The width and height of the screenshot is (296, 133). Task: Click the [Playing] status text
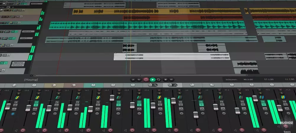pyautogui.click(x=31, y=80)
